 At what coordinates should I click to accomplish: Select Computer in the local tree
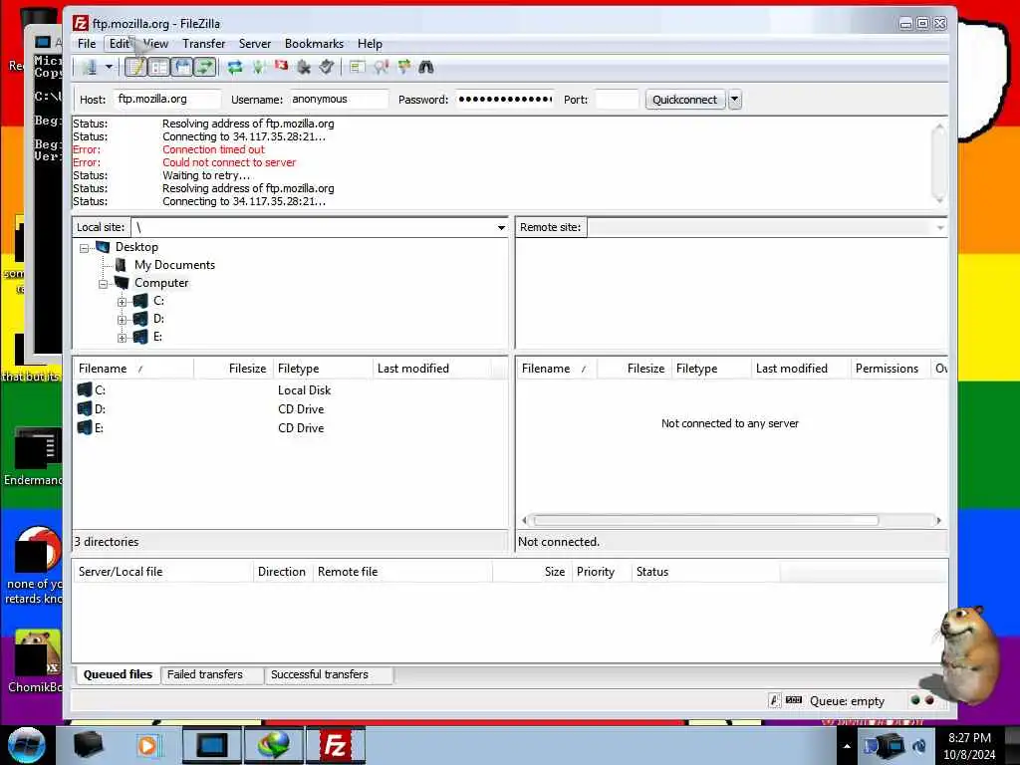tap(161, 283)
